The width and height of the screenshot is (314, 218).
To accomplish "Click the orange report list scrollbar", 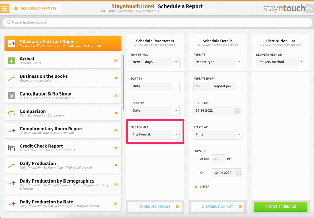I will pos(124,82).
